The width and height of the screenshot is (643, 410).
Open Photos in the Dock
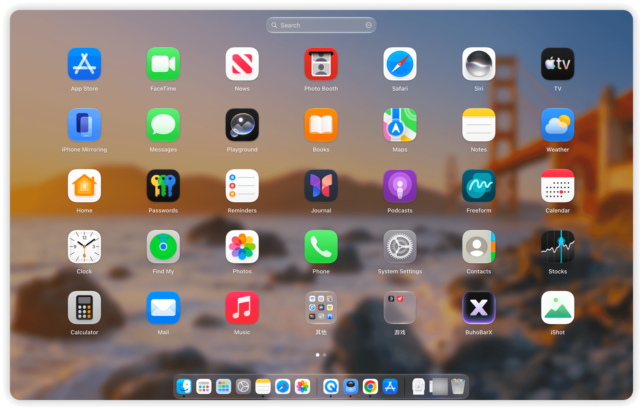pos(302,386)
